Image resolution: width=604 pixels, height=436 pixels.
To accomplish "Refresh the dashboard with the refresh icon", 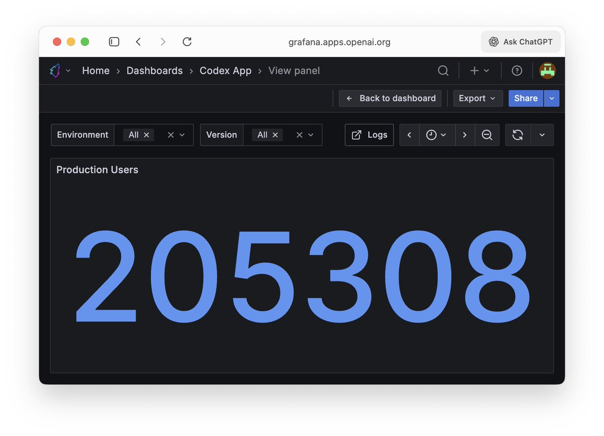I will pyautogui.click(x=517, y=135).
